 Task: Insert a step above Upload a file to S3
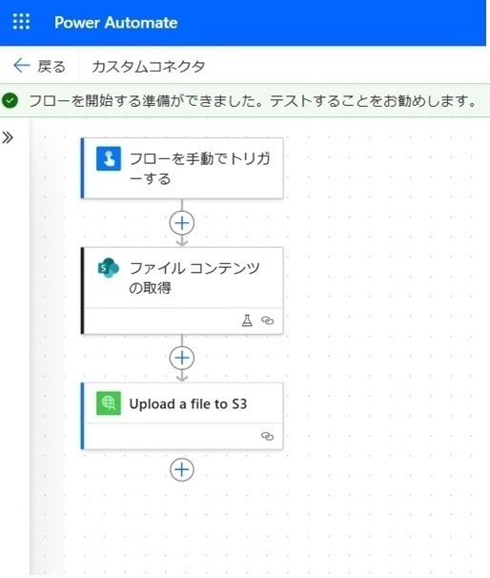pos(182,358)
